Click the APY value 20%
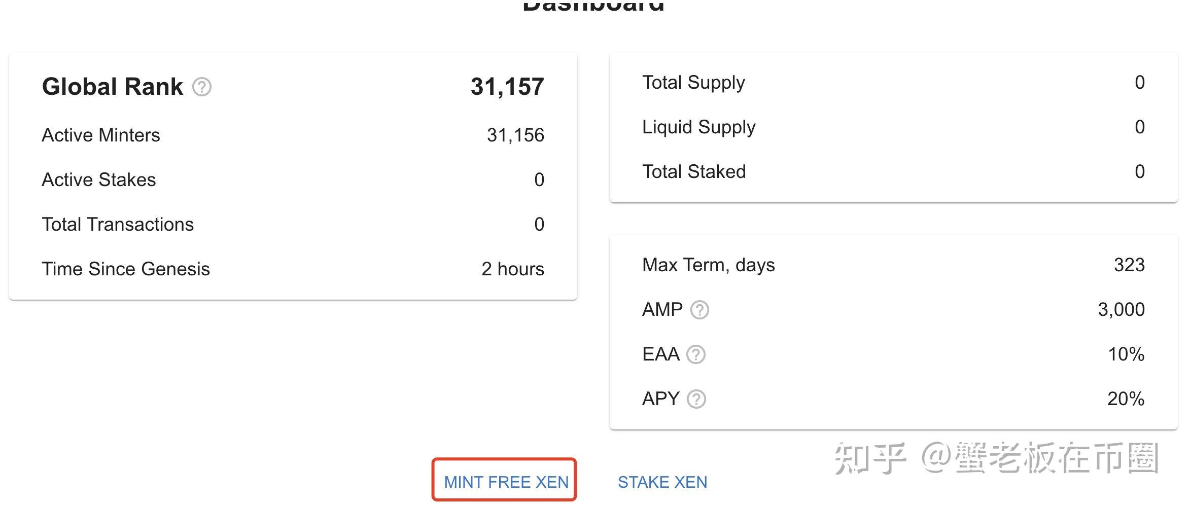This screenshot has width=1190, height=506. [x=1126, y=399]
